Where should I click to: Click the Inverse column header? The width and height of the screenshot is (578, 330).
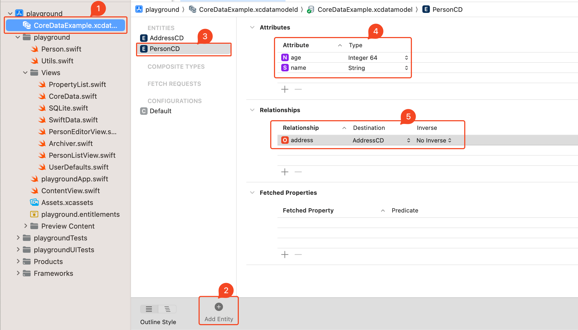[427, 128]
